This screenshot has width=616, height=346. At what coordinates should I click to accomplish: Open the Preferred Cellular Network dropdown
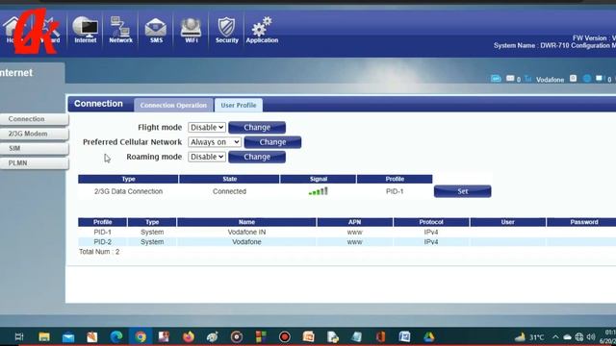pyautogui.click(x=215, y=142)
